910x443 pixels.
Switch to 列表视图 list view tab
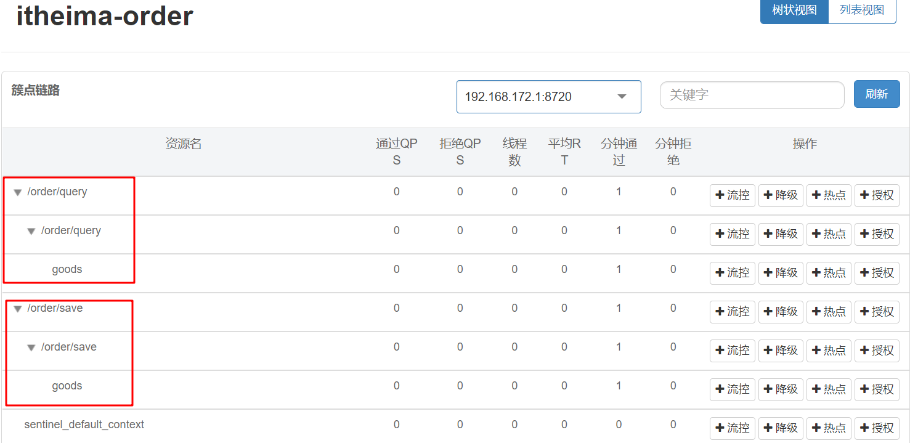pos(861,10)
